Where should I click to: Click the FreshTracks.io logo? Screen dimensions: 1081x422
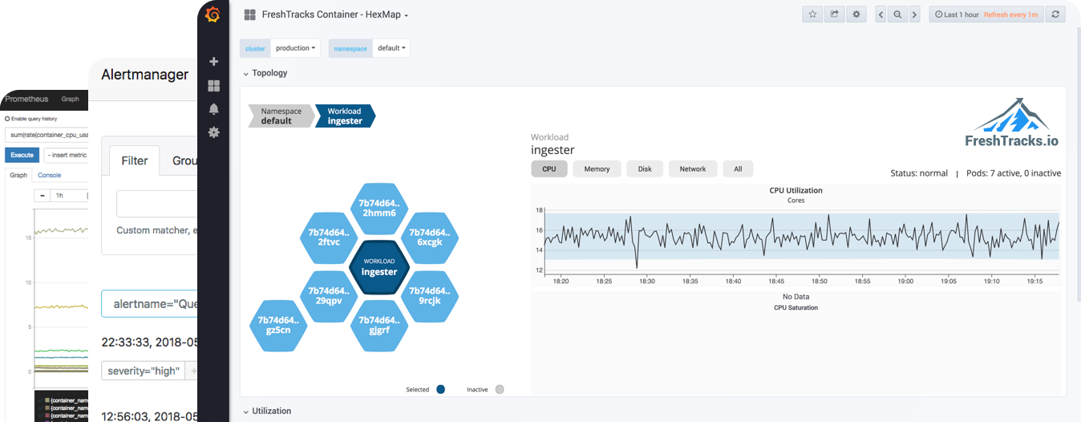coord(1011,124)
